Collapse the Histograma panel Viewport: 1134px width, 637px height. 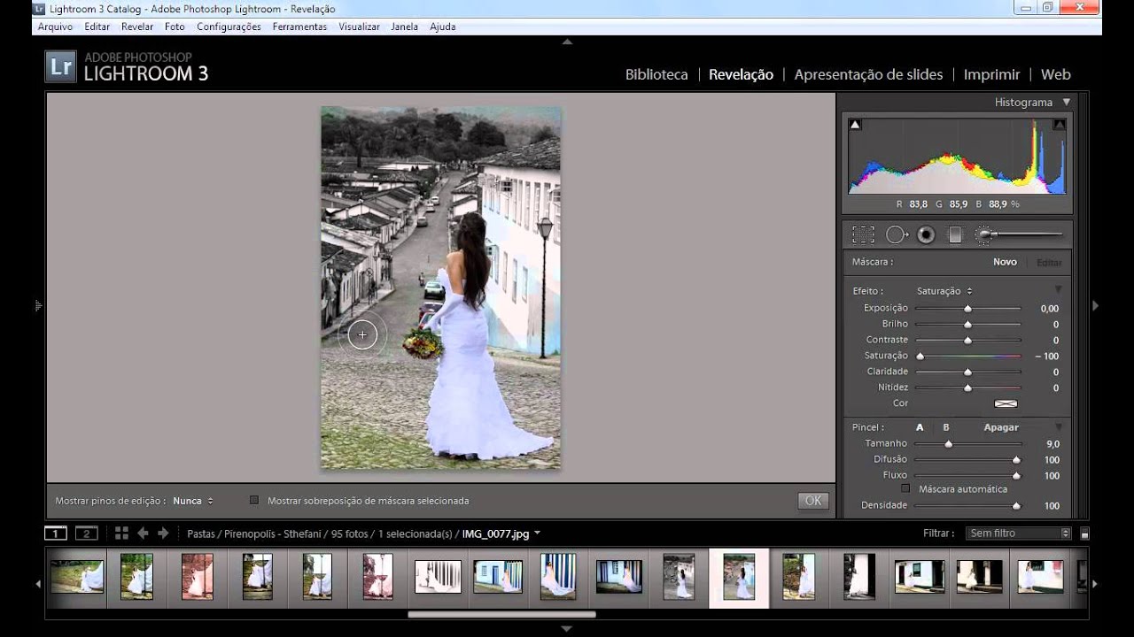(1067, 102)
